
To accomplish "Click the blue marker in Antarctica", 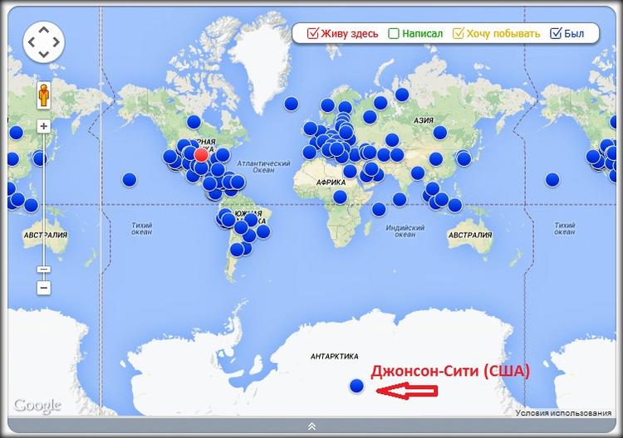I will coord(357,385).
